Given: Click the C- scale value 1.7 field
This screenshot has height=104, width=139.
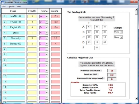Looking at the screenshot, I should [105, 37].
